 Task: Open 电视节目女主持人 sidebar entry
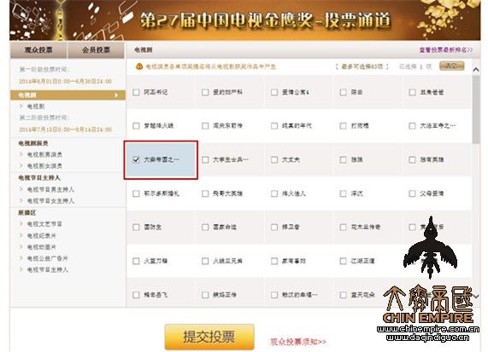click(50, 201)
